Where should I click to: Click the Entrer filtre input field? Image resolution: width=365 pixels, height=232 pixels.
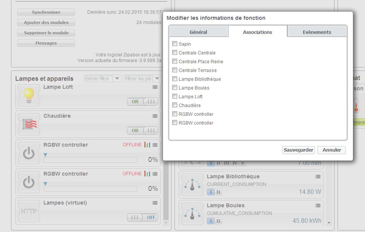pos(98,78)
